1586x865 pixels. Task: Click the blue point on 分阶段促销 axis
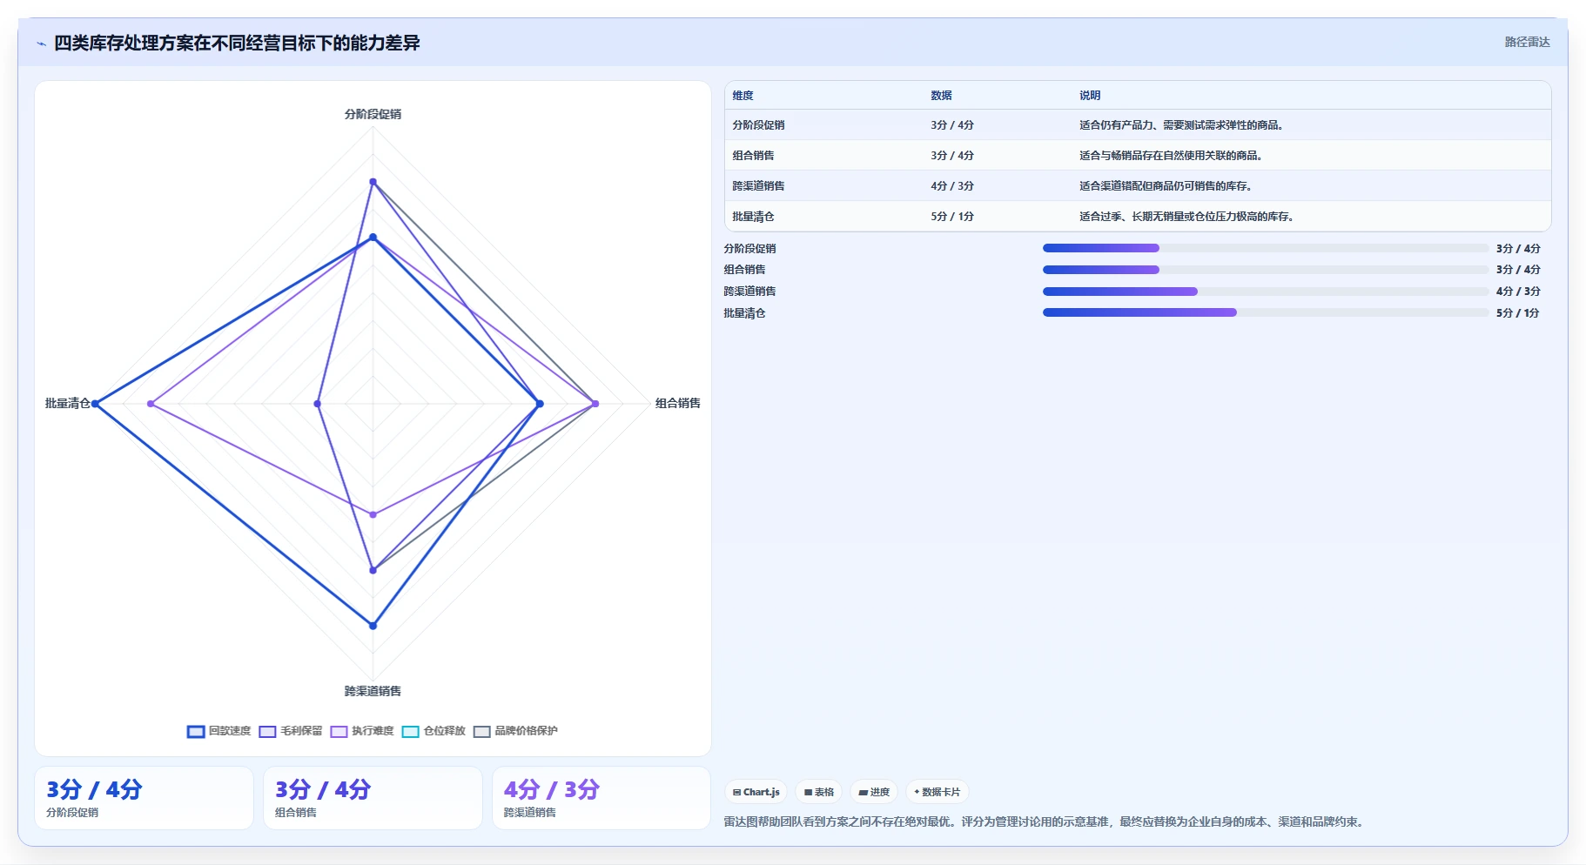coord(373,237)
